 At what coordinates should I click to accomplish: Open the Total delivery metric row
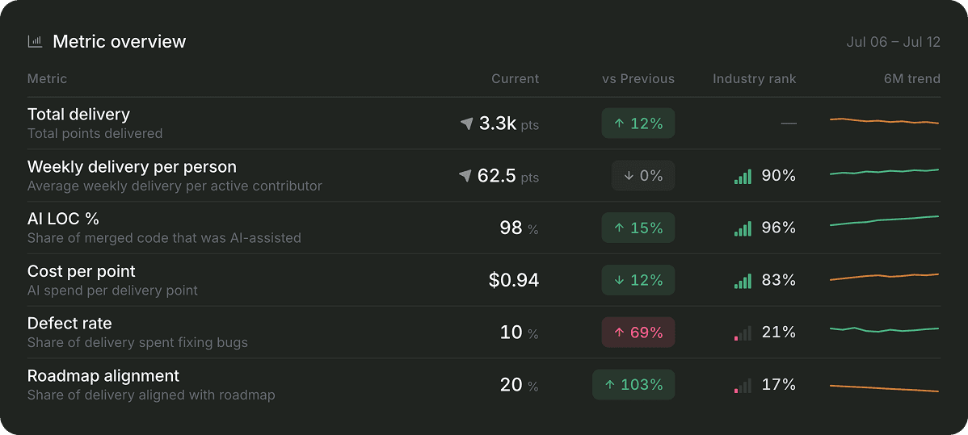(x=484, y=123)
